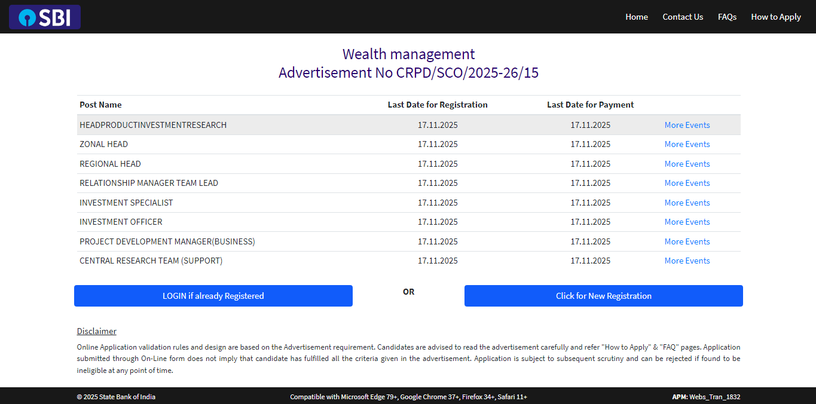Click the Disclaimer heading
The width and height of the screenshot is (816, 404).
[x=96, y=331]
